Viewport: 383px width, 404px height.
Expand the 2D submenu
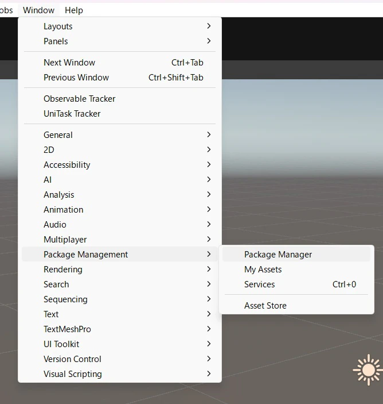tap(120, 149)
